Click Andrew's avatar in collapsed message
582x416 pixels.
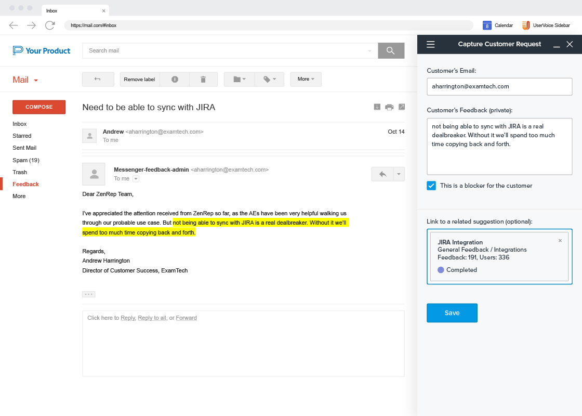click(x=89, y=136)
